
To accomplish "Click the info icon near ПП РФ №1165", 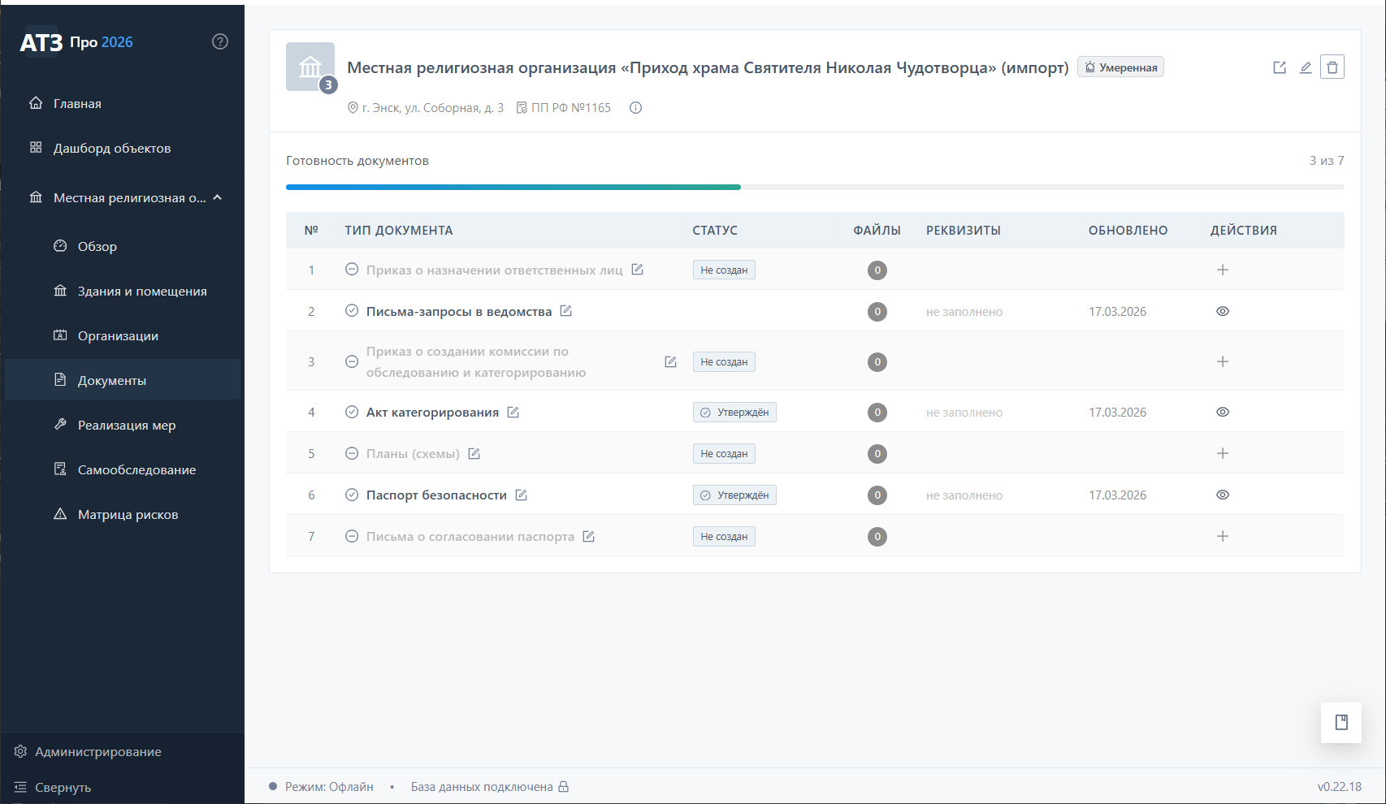I will click(636, 107).
